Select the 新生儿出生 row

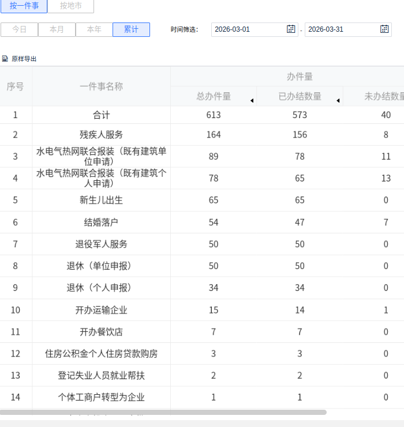(101, 201)
